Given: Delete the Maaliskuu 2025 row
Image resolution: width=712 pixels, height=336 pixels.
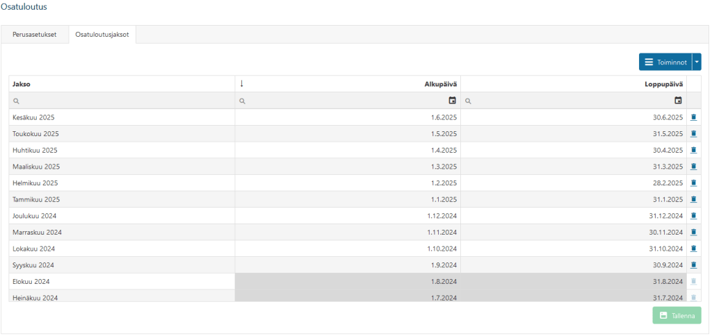Looking at the screenshot, I should coord(693,167).
